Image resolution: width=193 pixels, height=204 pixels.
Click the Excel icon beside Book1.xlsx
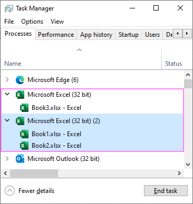click(24, 134)
